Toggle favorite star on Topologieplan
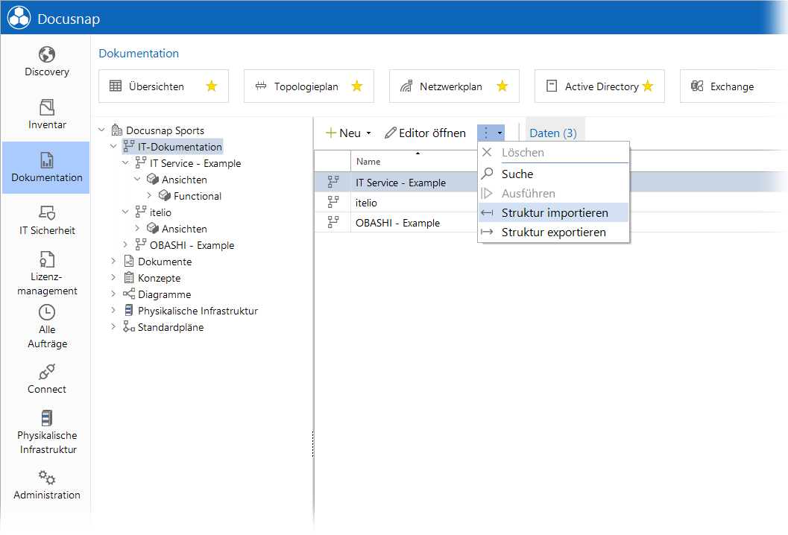The width and height of the screenshot is (788, 535). (x=357, y=86)
